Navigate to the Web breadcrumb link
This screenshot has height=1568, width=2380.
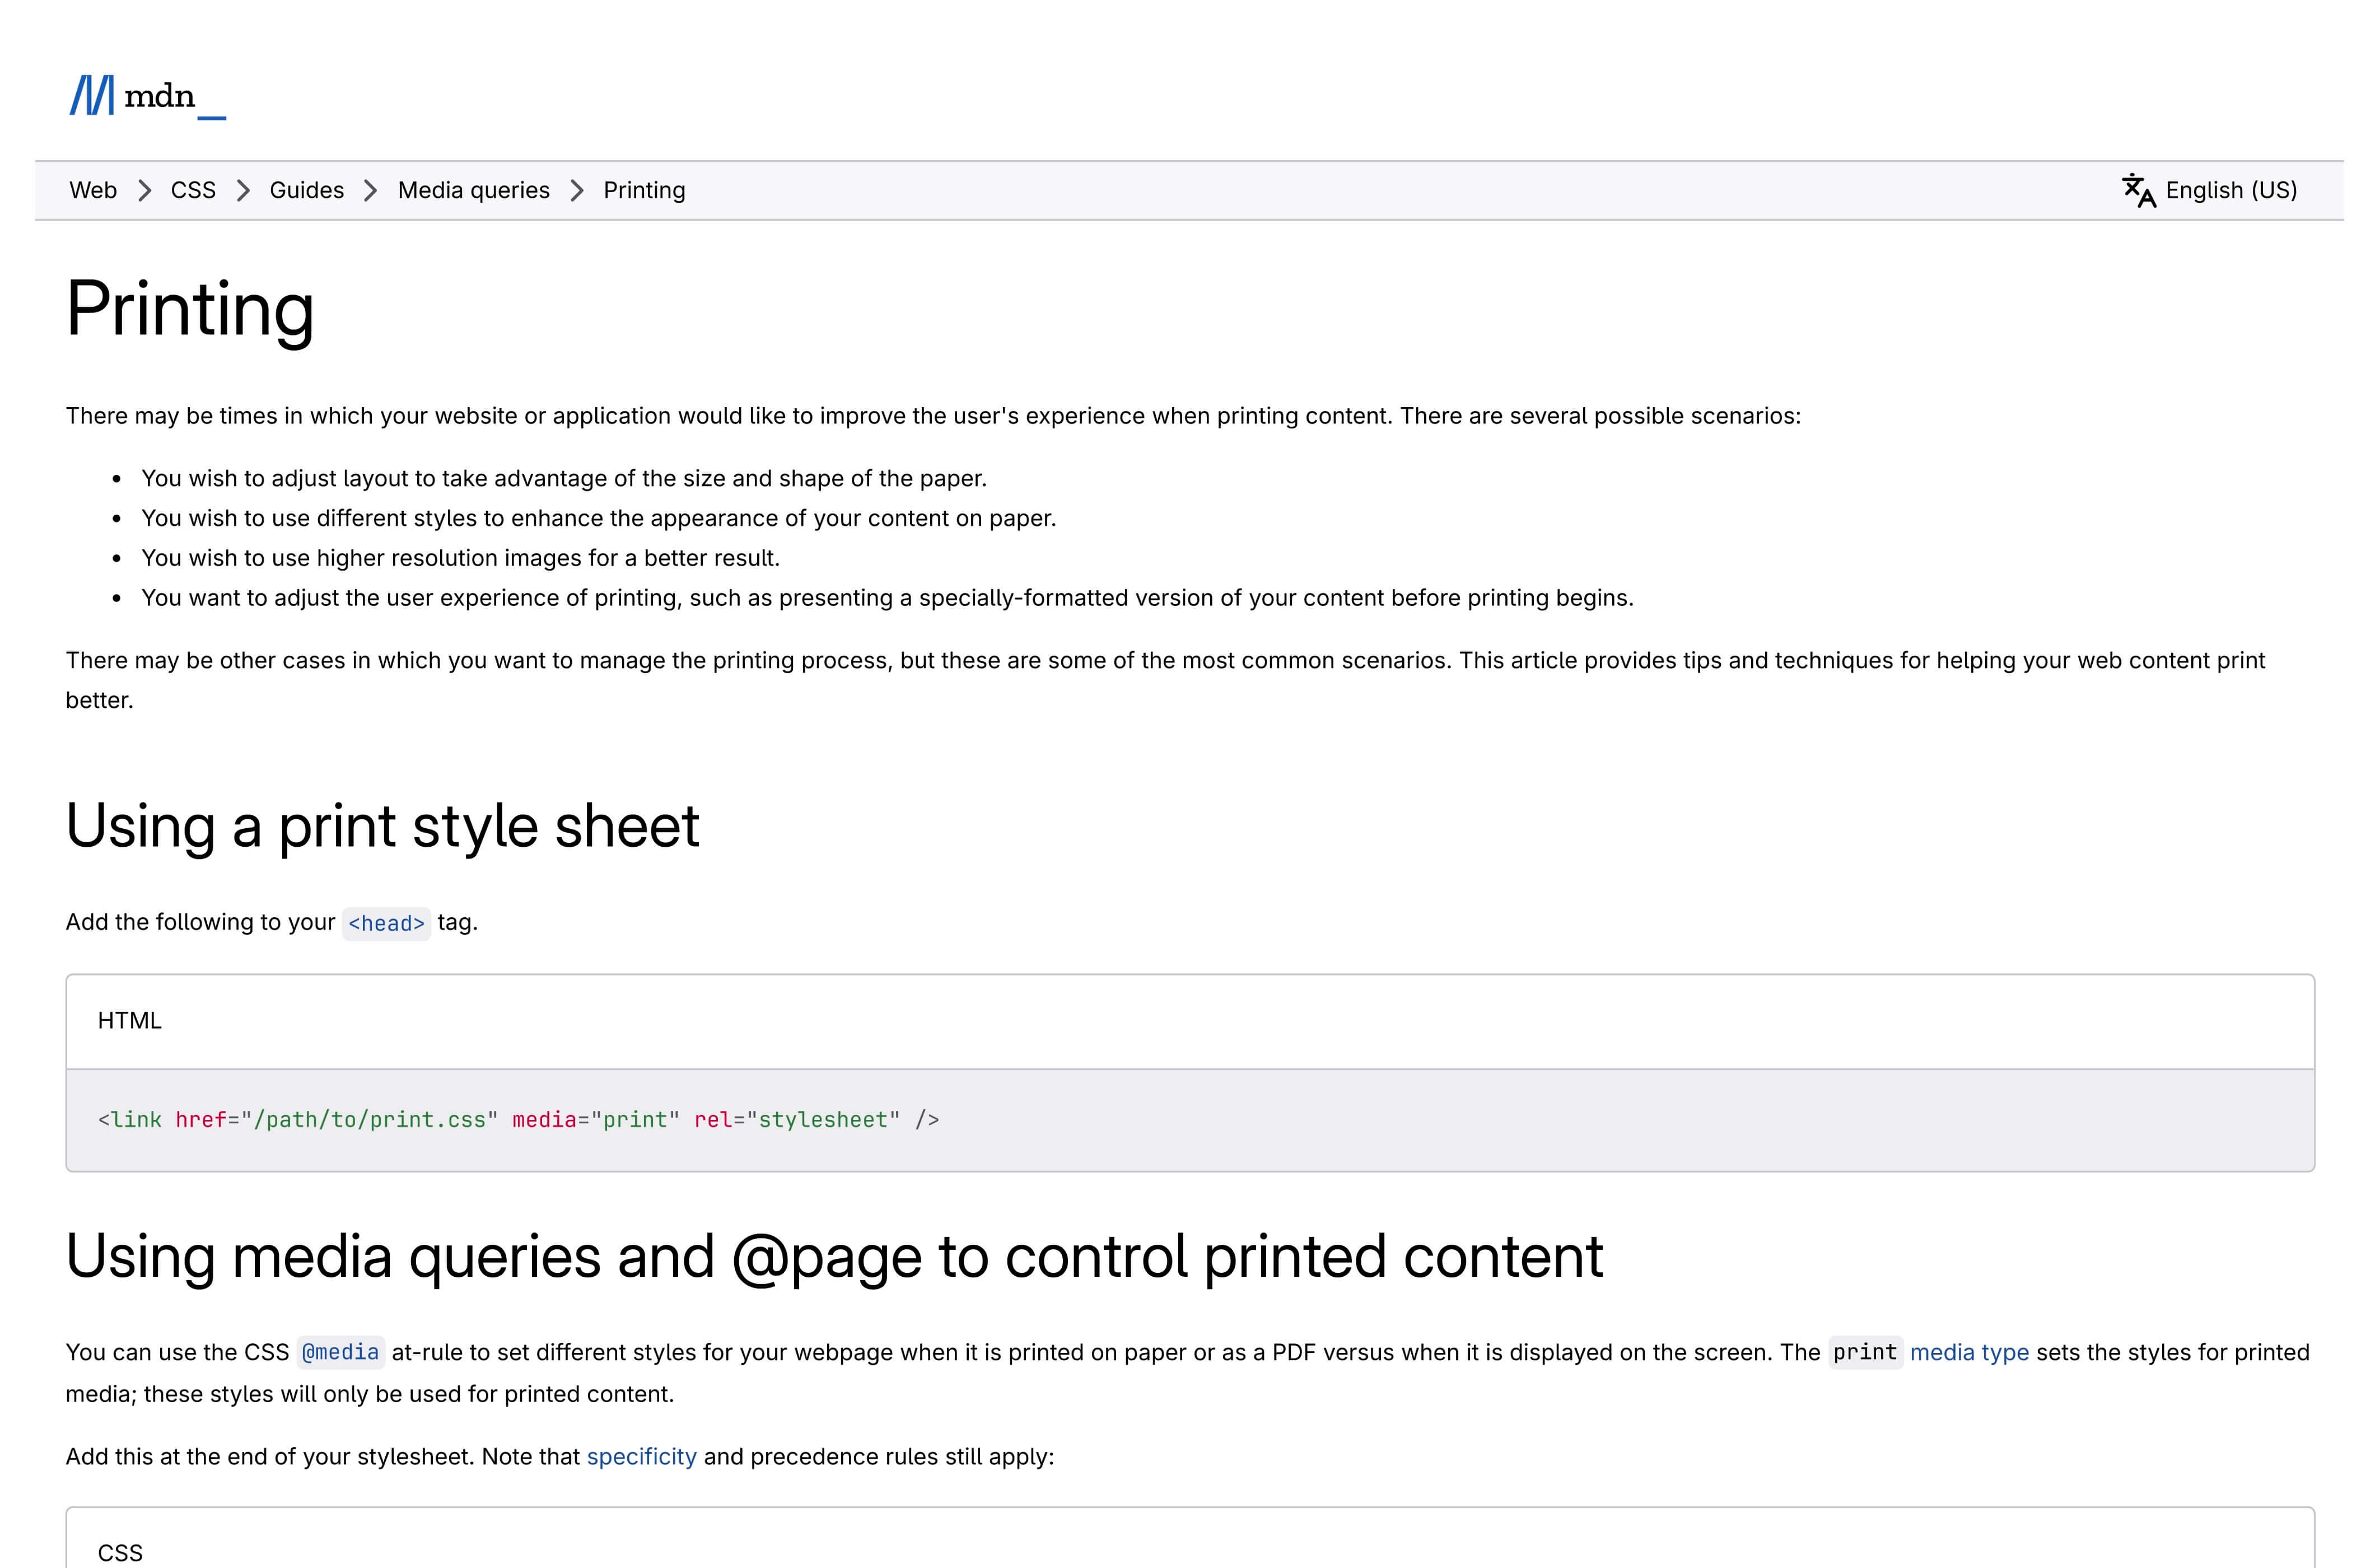point(92,190)
